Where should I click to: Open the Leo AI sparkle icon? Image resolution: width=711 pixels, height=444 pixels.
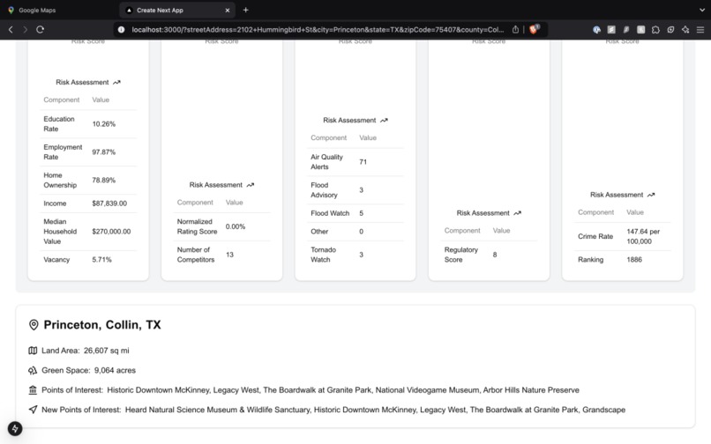tap(685, 29)
